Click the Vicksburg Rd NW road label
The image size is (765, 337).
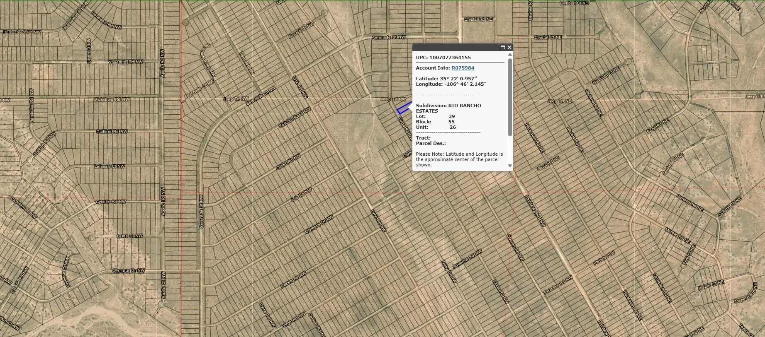point(112,100)
